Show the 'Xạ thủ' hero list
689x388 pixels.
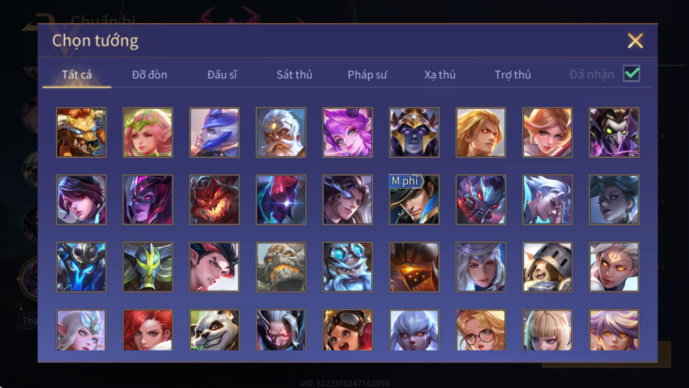440,75
